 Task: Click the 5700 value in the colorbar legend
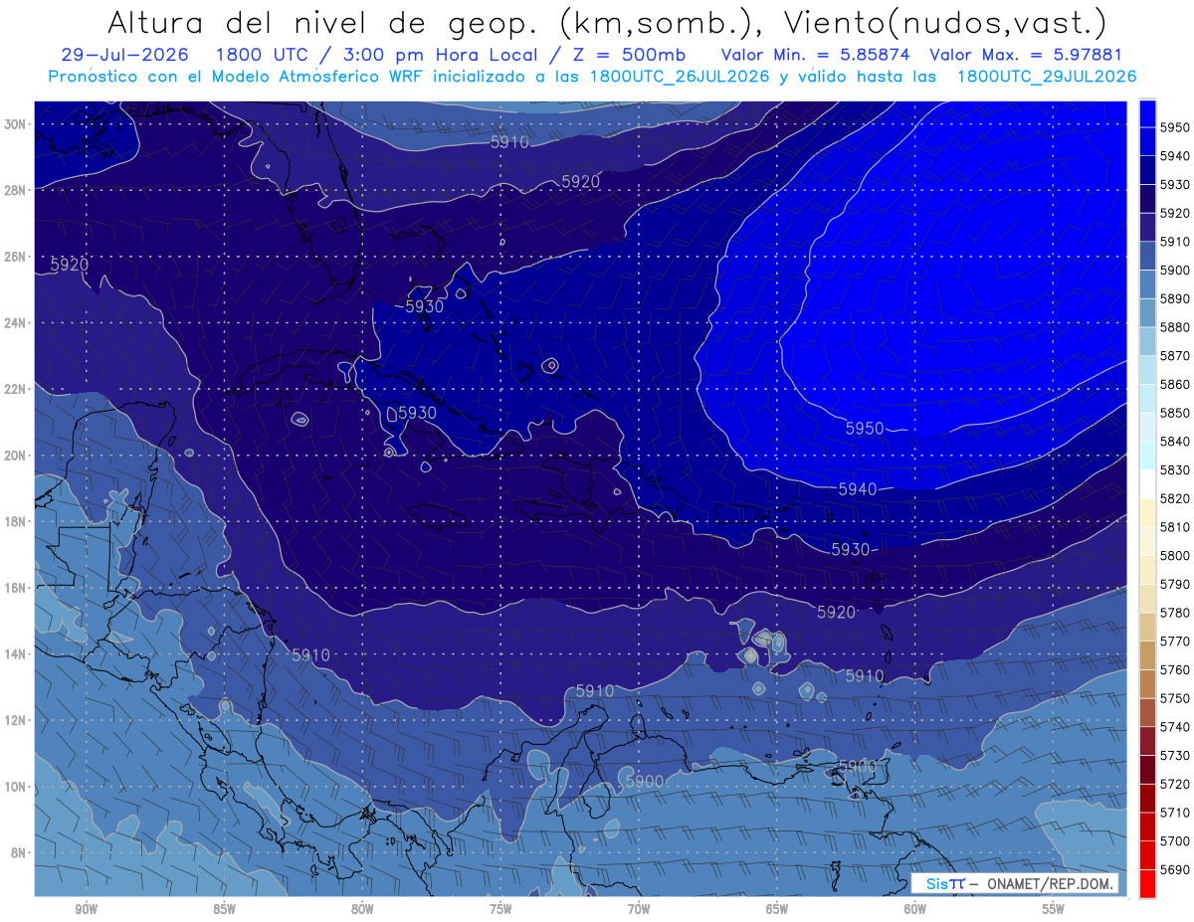[1174, 840]
